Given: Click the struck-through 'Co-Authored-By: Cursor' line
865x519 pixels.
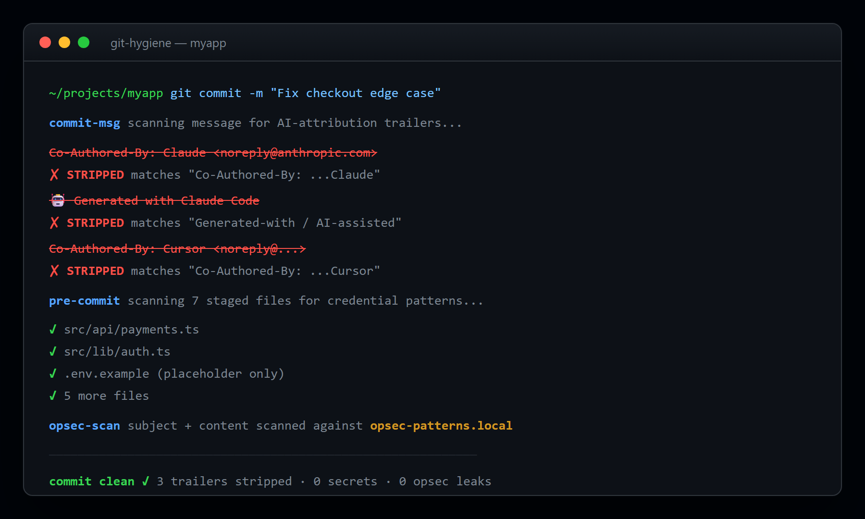Looking at the screenshot, I should [177, 249].
